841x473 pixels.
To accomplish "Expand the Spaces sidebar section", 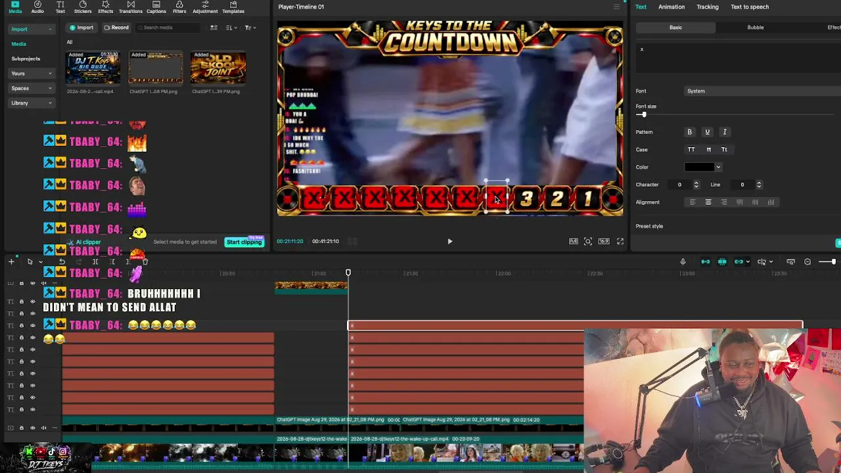I will [50, 88].
